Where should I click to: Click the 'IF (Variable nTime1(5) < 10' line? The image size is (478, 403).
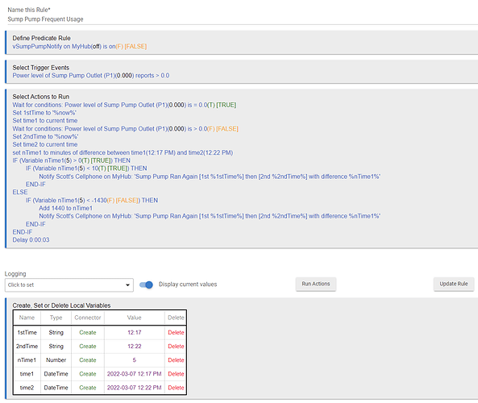pyautogui.click(x=86, y=168)
